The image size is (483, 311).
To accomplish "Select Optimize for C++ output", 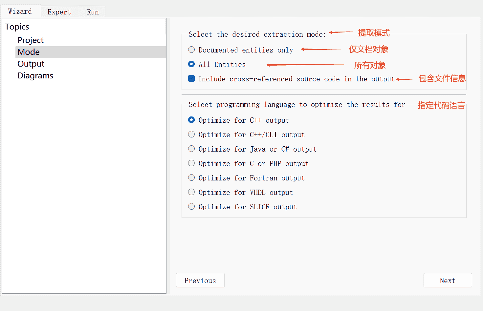I will pyautogui.click(x=191, y=120).
